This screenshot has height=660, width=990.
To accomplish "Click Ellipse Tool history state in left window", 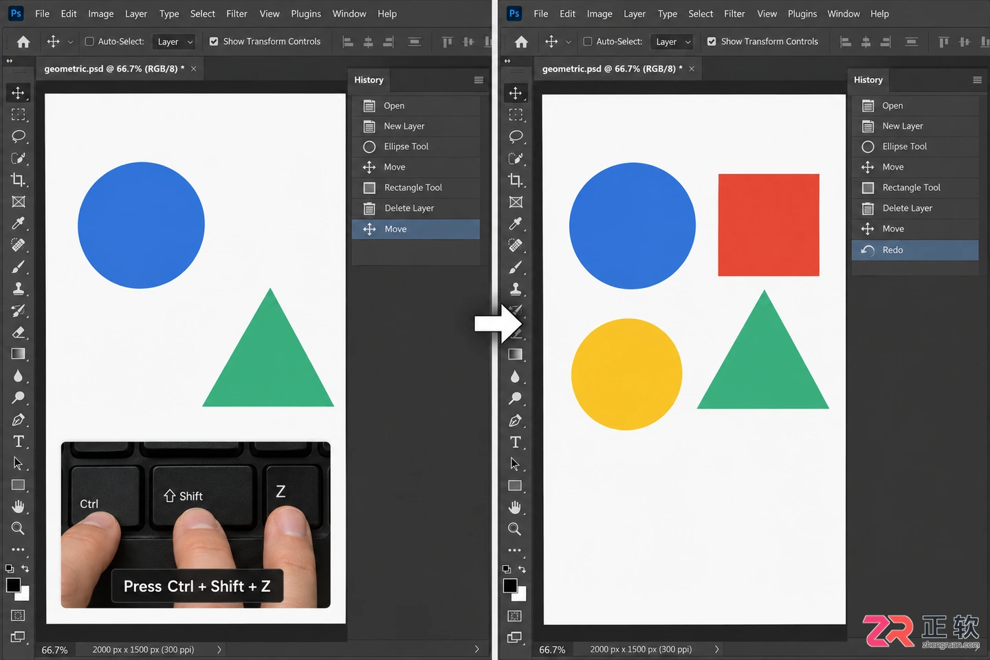I will click(x=416, y=146).
